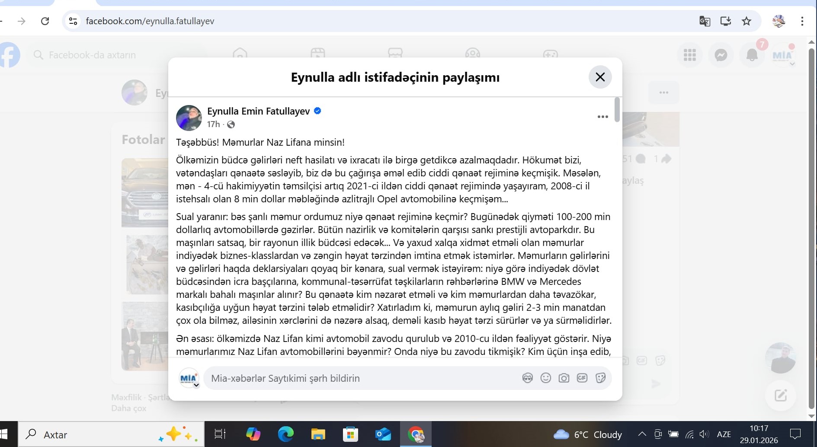Screen dimensions: 817x447
Task: Open the sticker picker in the comment box
Action: [600, 378]
